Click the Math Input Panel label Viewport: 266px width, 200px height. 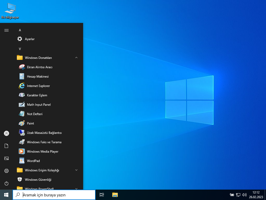pos(39,105)
